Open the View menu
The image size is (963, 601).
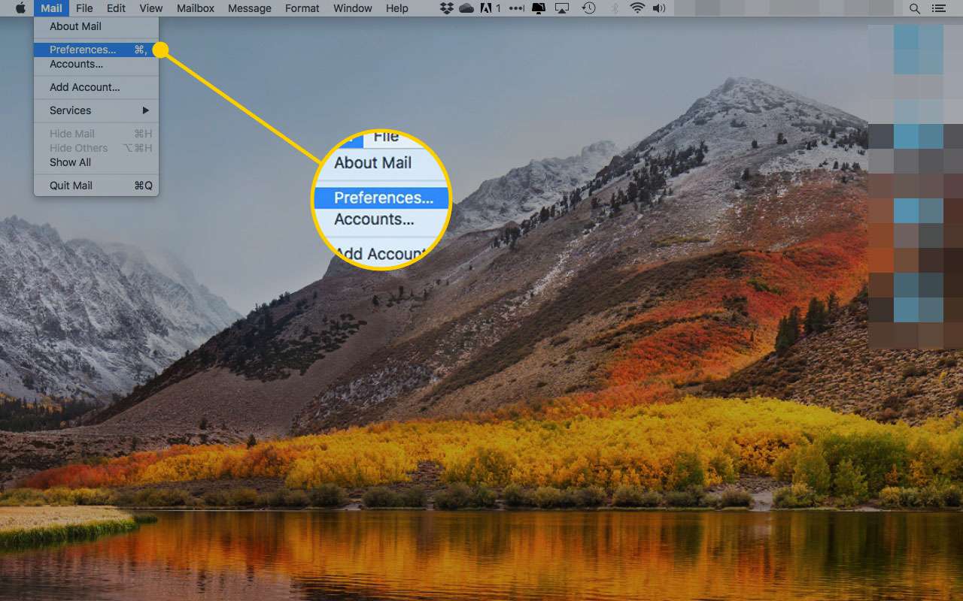point(151,8)
